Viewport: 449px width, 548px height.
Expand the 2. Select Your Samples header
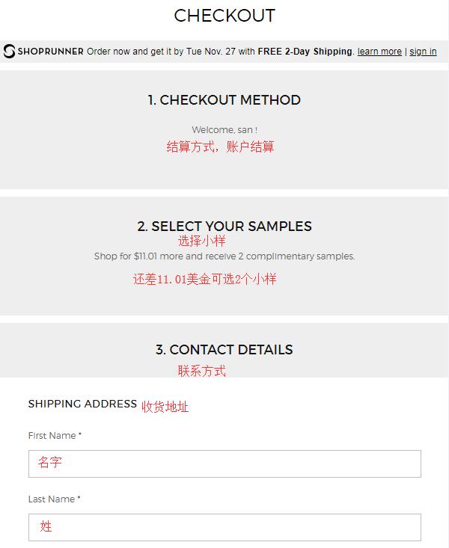[x=224, y=226]
